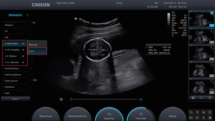Click the hard disk storage icon
Screen dimensions: 215x121
click(210, 112)
